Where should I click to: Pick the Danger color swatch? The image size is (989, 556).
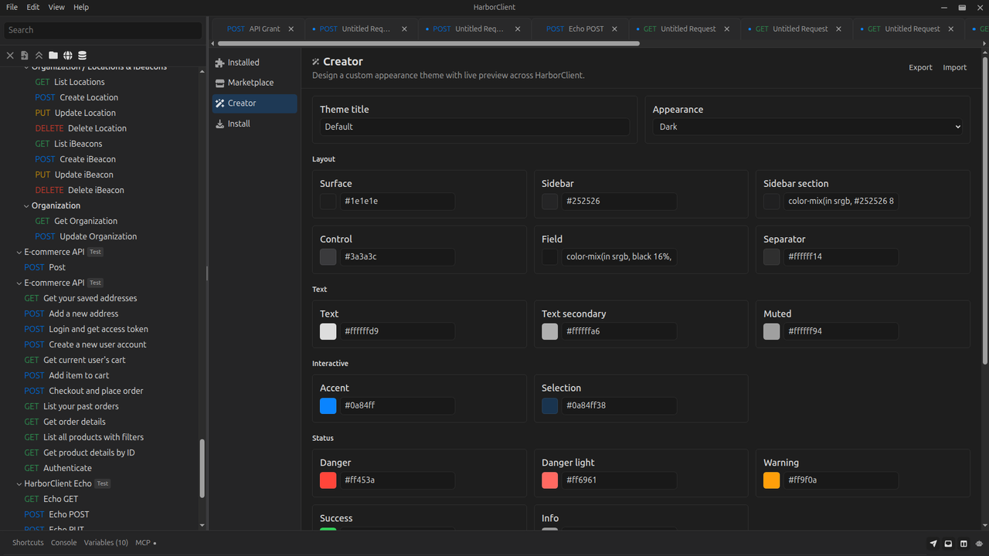click(x=328, y=480)
